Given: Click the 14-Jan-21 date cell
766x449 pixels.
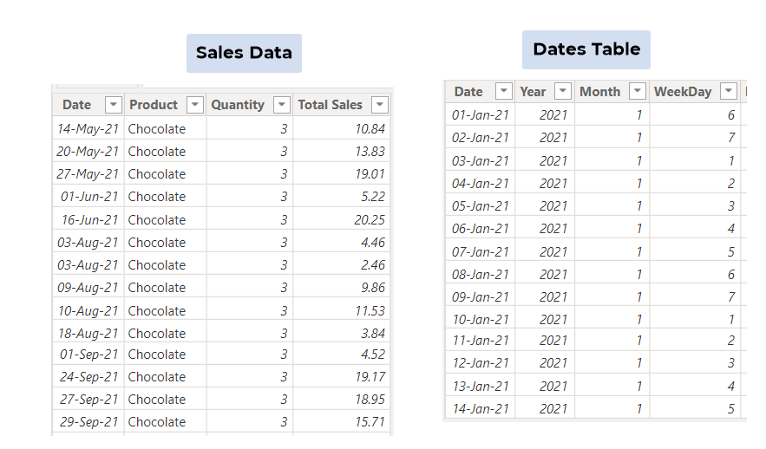Looking at the screenshot, I should [481, 408].
